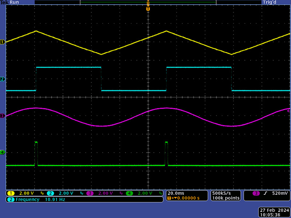Image resolution: width=291 pixels, height=218 pixels.
Task: Click the rising edge trigger slope icon
Action: click(265, 193)
